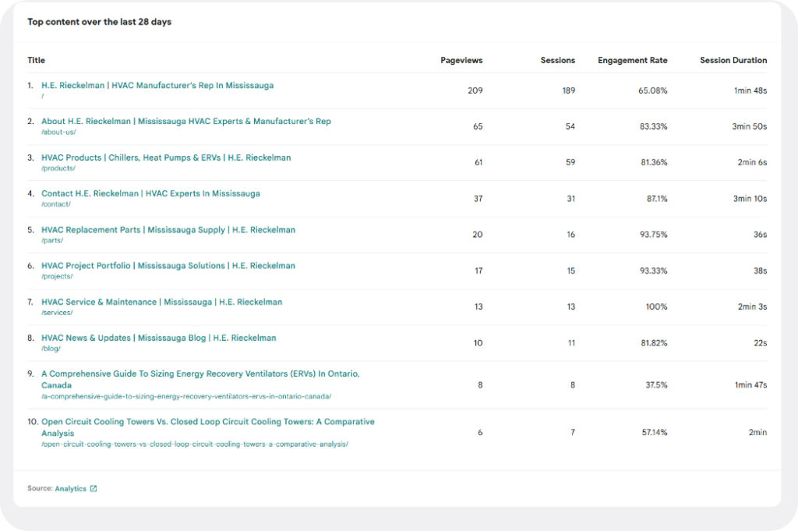Open Contact H.E. Rieckelman page link
This screenshot has width=798, height=531.
(x=150, y=193)
